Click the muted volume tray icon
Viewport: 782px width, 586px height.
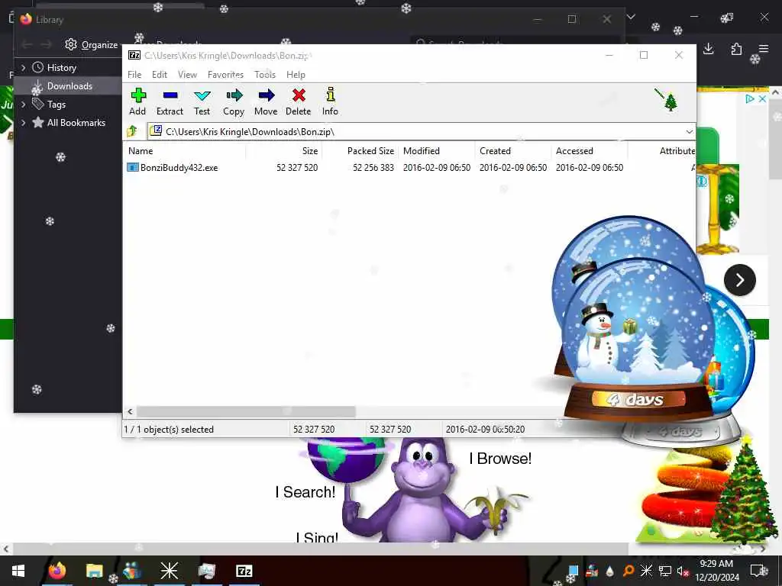click(683, 571)
